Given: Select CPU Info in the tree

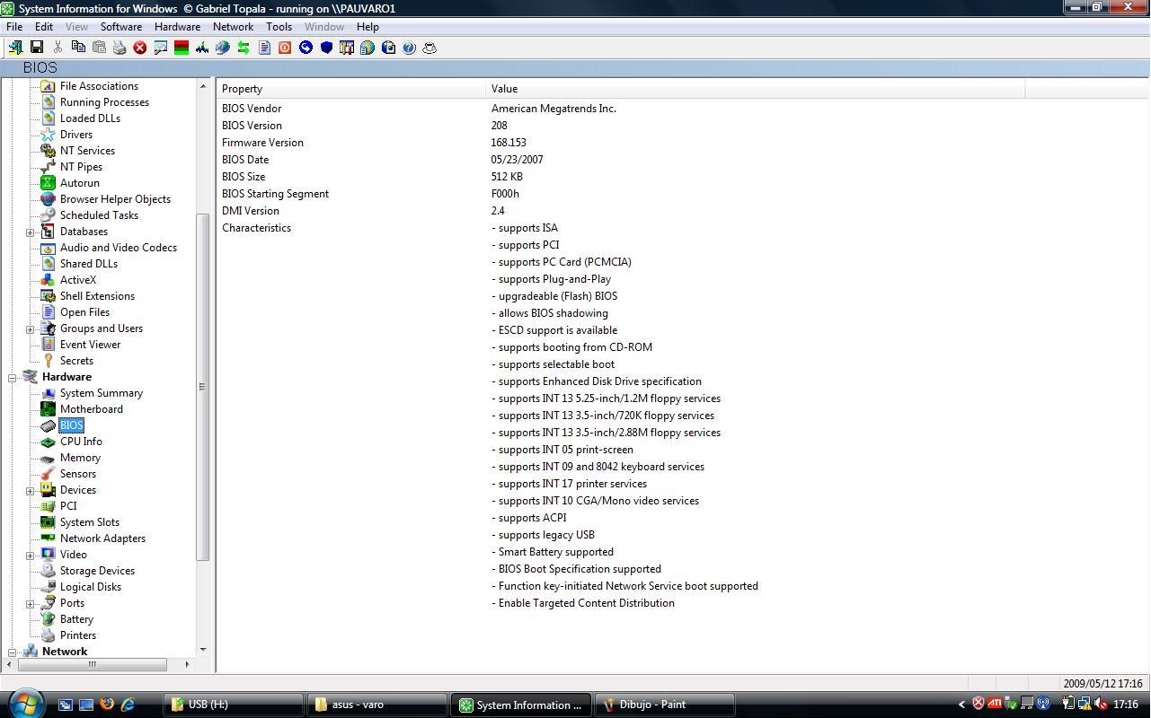Looking at the screenshot, I should [x=81, y=442].
